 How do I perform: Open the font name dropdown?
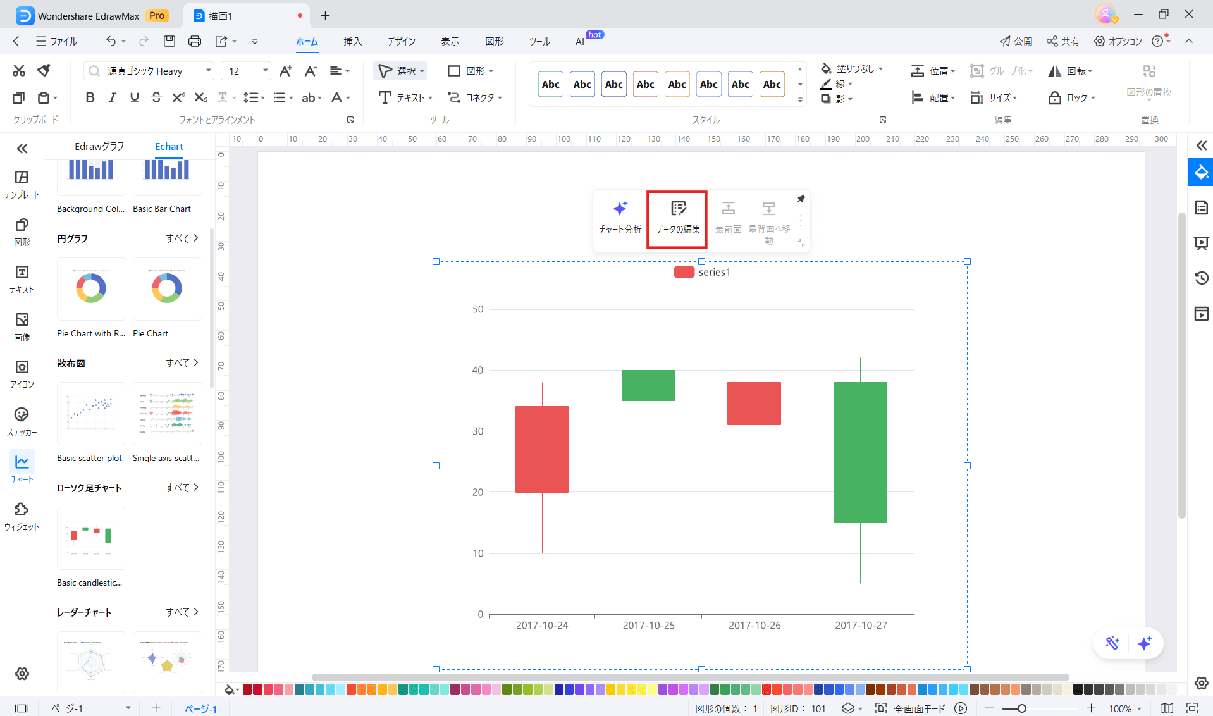pyautogui.click(x=208, y=71)
